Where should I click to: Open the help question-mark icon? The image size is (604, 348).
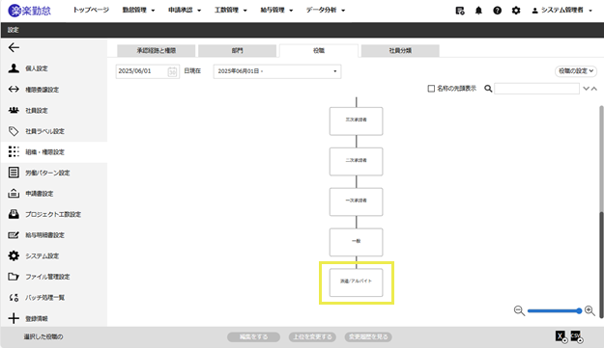pos(498,11)
